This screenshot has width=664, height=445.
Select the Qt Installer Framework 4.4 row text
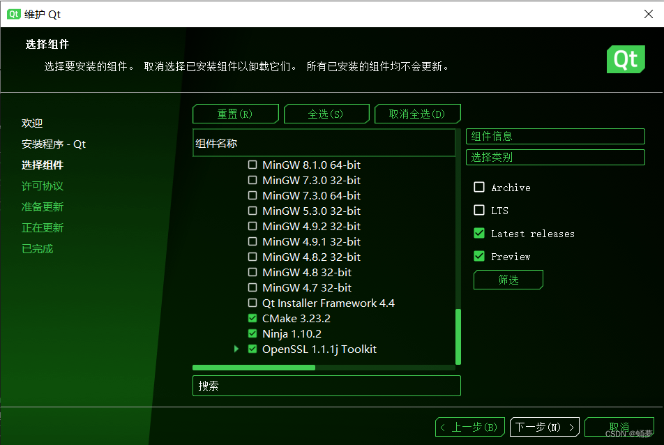tap(329, 303)
